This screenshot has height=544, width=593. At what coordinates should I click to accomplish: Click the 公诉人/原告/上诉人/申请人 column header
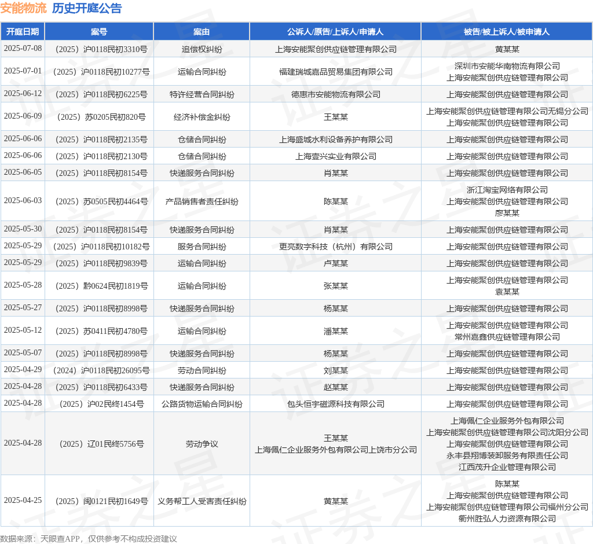tap(335, 31)
